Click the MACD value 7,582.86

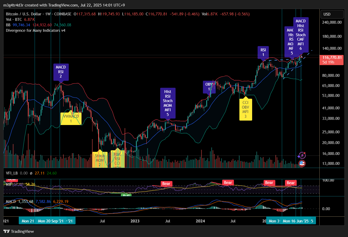tap(43, 202)
